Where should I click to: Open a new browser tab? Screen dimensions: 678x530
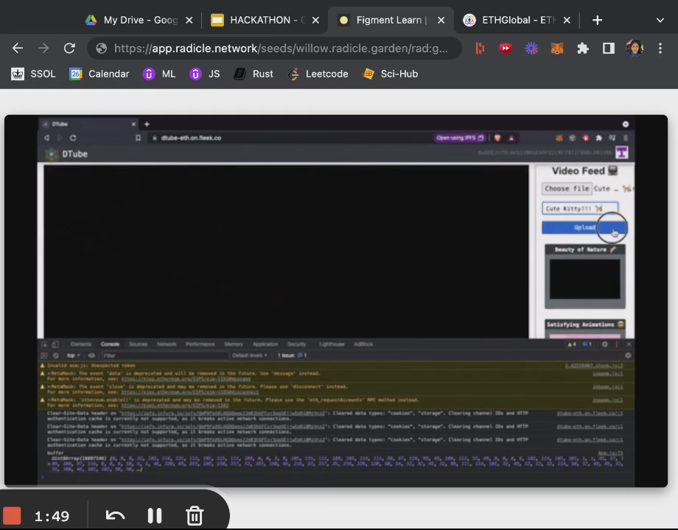tap(597, 21)
